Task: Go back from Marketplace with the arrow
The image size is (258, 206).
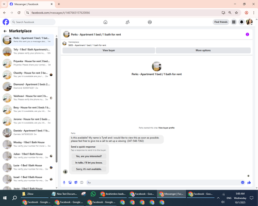Action: point(5,31)
